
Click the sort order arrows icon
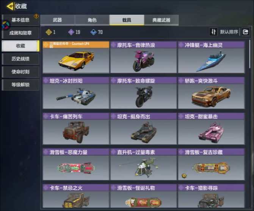click(x=213, y=32)
